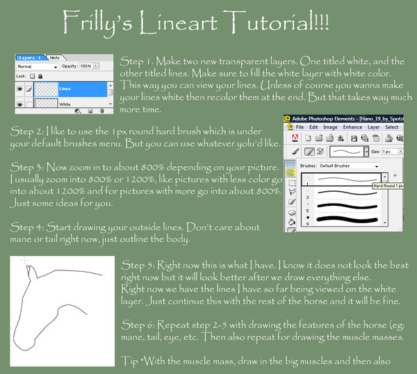Create a new document
The width and height of the screenshot is (417, 374).
click(x=308, y=138)
